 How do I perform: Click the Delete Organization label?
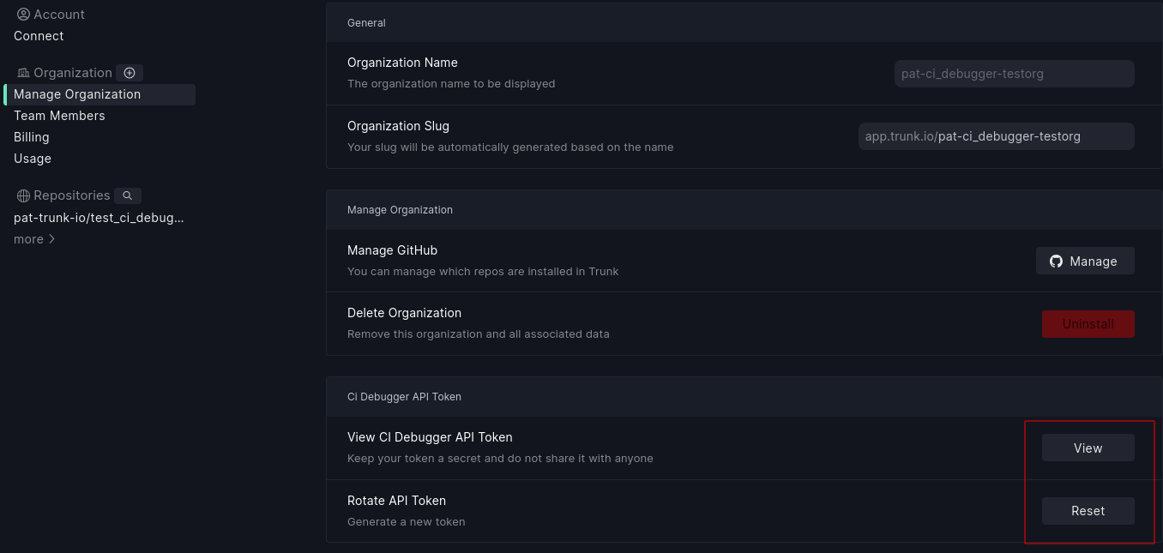point(404,313)
